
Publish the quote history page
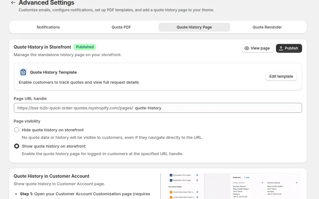[x=289, y=48]
